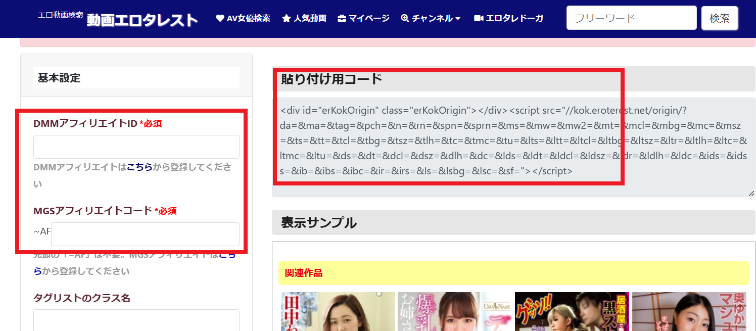Screen dimensions: 756x331
Task: Open the sample thumbnail with 田中 text
Action: (337, 311)
